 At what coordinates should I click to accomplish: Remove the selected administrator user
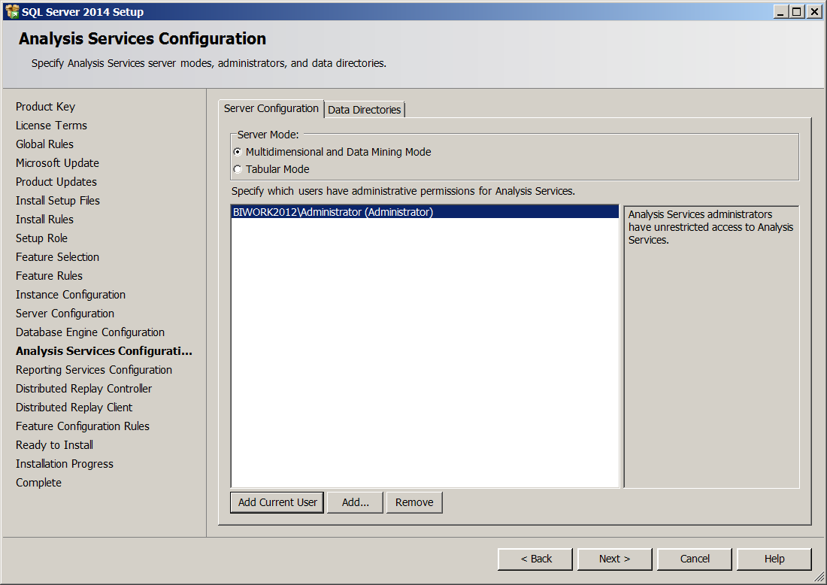[x=414, y=502]
